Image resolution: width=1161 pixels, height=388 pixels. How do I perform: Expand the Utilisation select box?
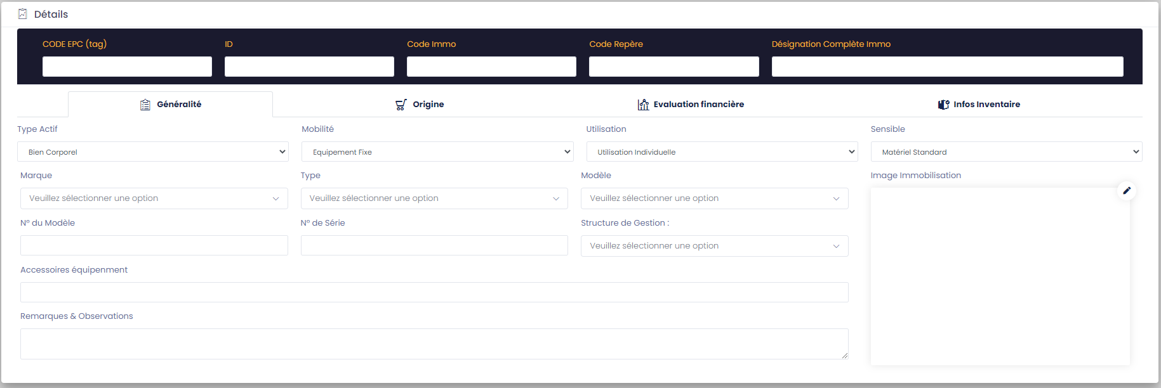[x=722, y=152]
